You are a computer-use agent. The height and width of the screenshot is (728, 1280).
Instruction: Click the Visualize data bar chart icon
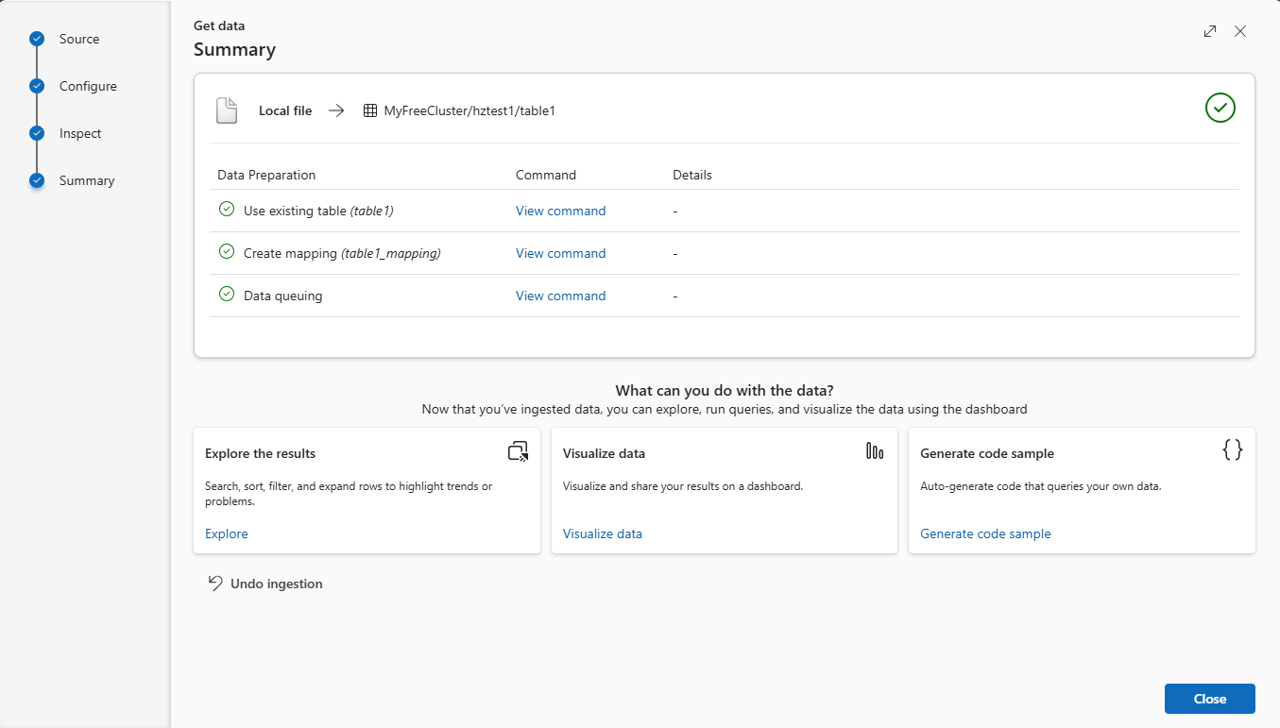coord(875,451)
